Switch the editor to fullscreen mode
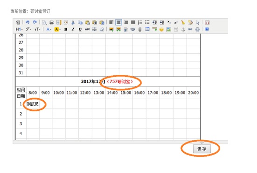This screenshot has width=257, height=173. (208, 22)
